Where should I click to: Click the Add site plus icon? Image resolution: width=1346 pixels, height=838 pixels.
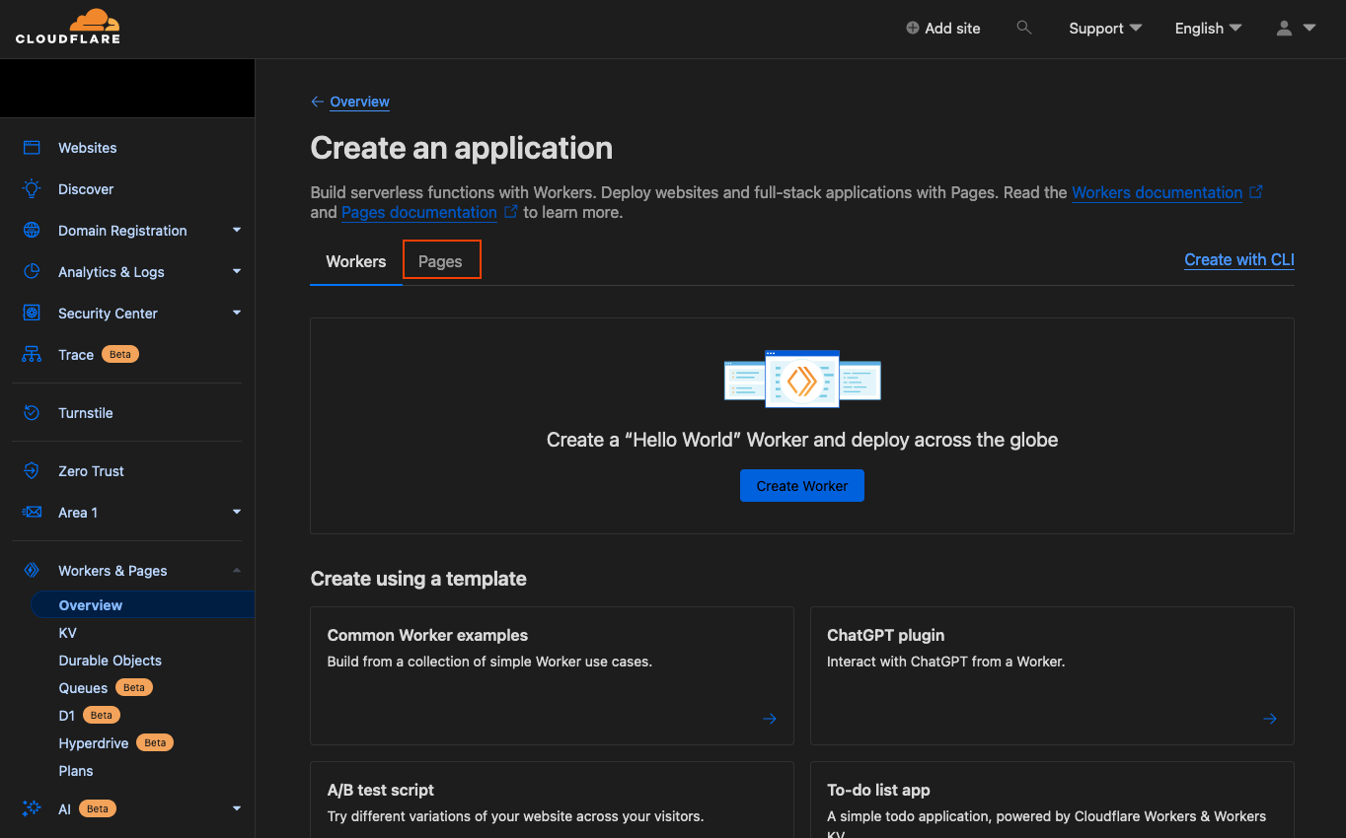(x=913, y=29)
